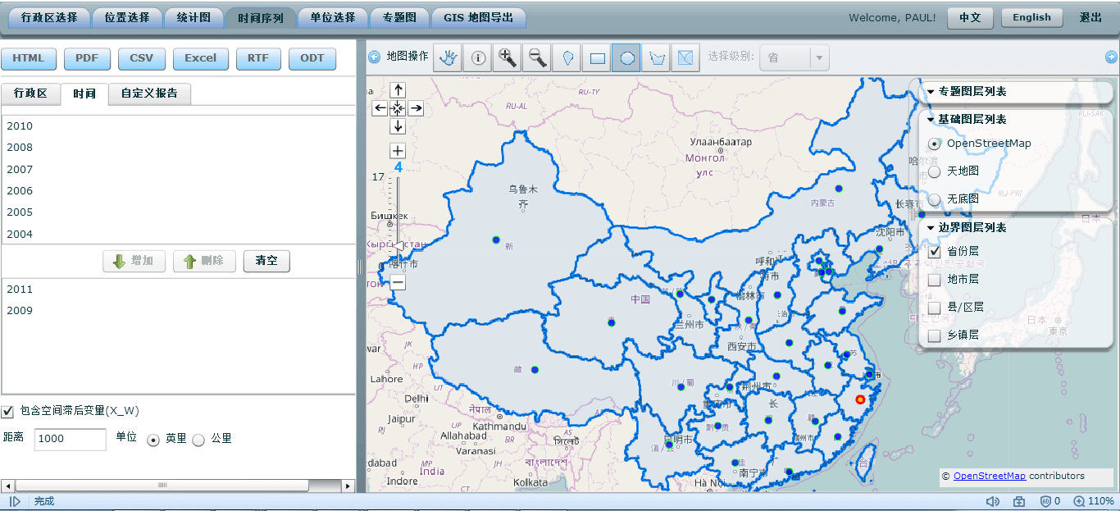The image size is (1120, 511).
Task: Uncheck the 省份层 boundary layer
Action: (934, 252)
